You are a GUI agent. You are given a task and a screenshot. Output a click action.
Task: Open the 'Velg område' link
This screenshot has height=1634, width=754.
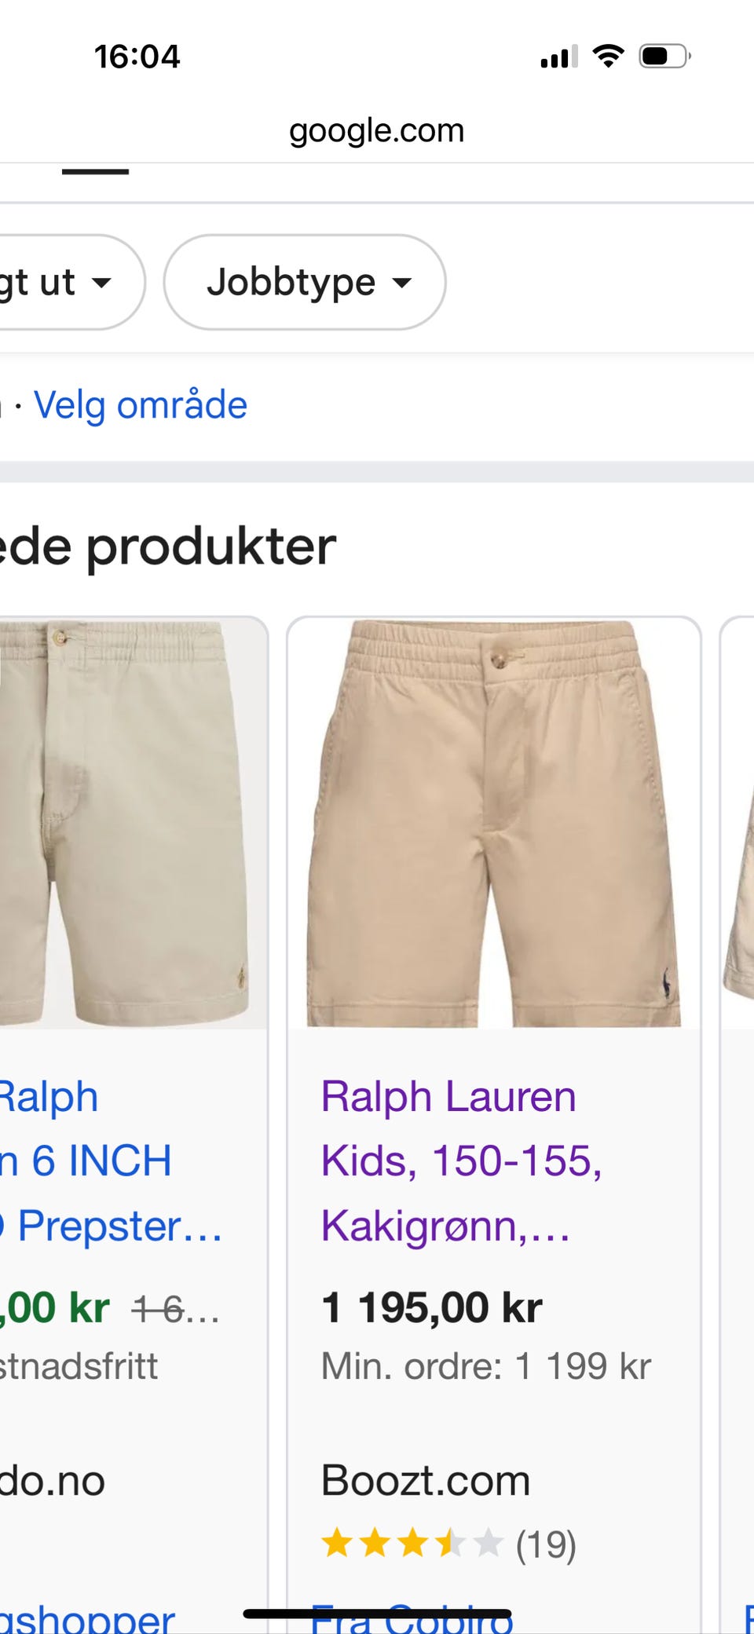[141, 405]
